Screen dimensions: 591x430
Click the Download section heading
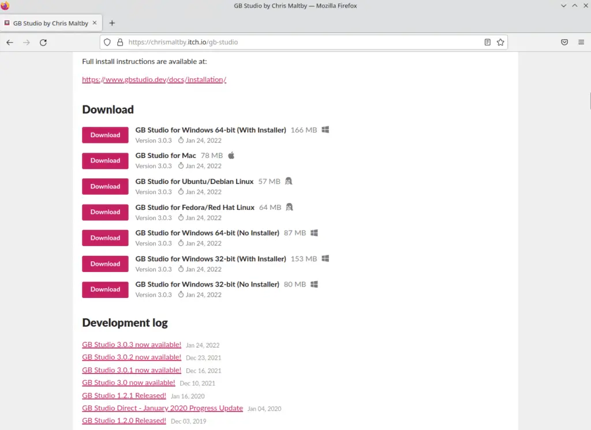click(108, 110)
